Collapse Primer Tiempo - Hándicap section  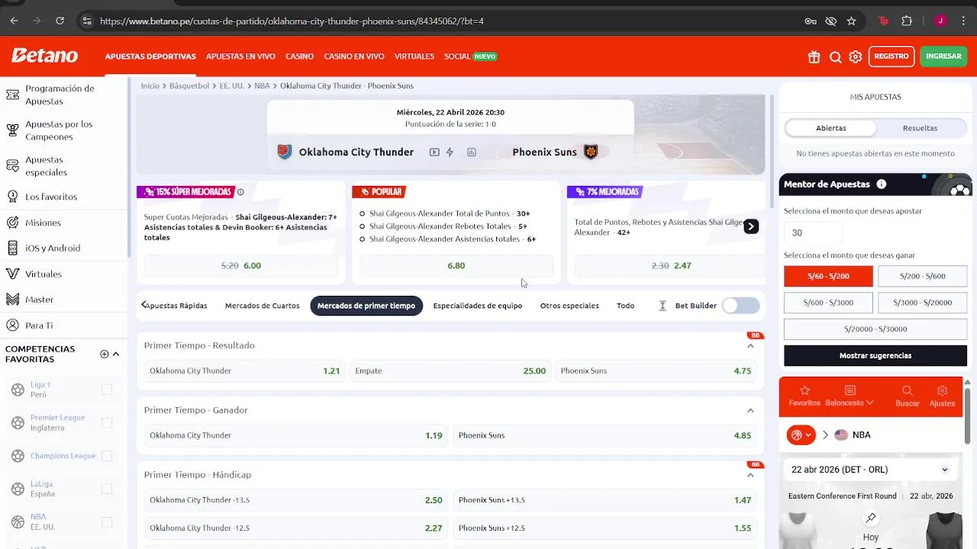(x=750, y=475)
